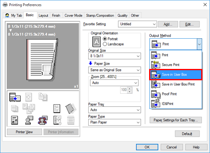Click the print output icon in summary panel
Image resolution: width=210 pixels, height=153 pixels.
point(15,97)
